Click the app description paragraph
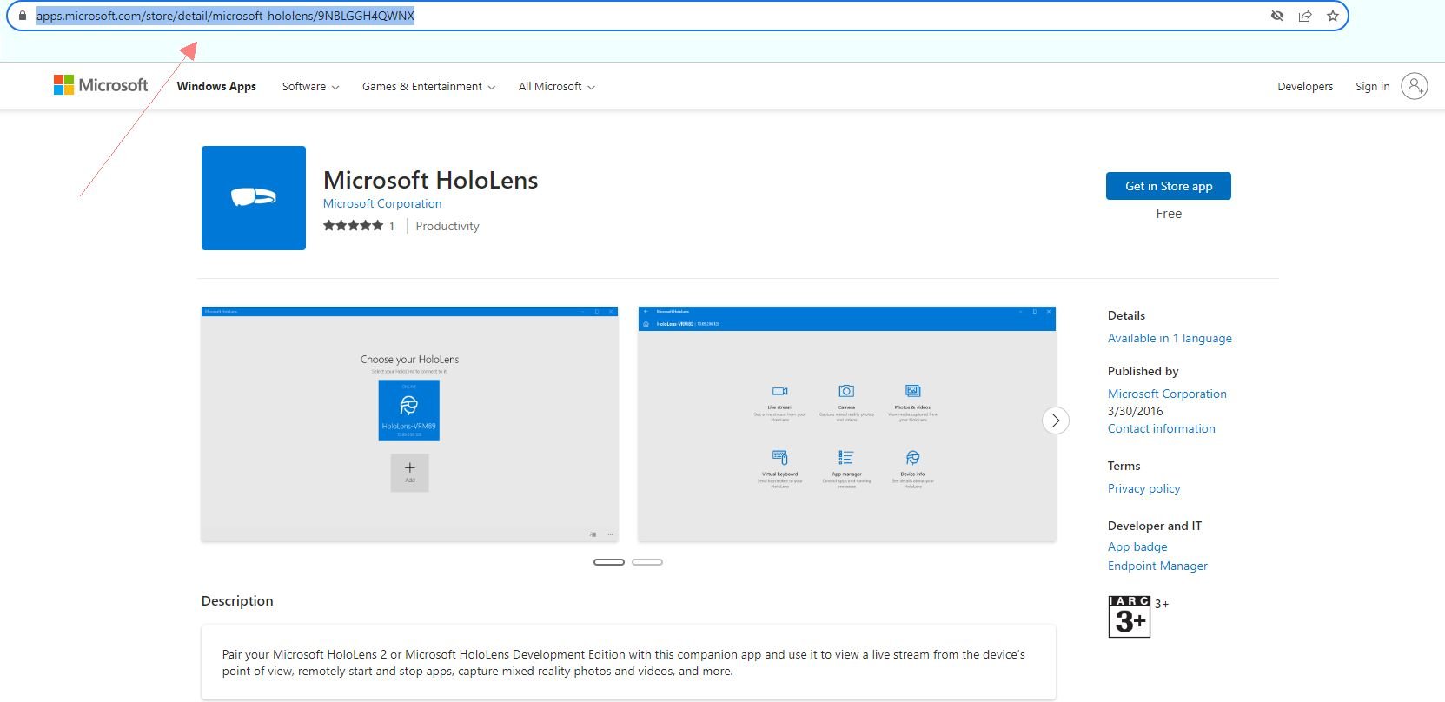 point(624,663)
